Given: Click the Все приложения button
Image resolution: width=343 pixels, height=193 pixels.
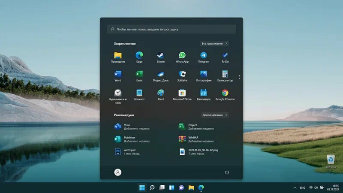Looking at the screenshot, I should (214, 44).
